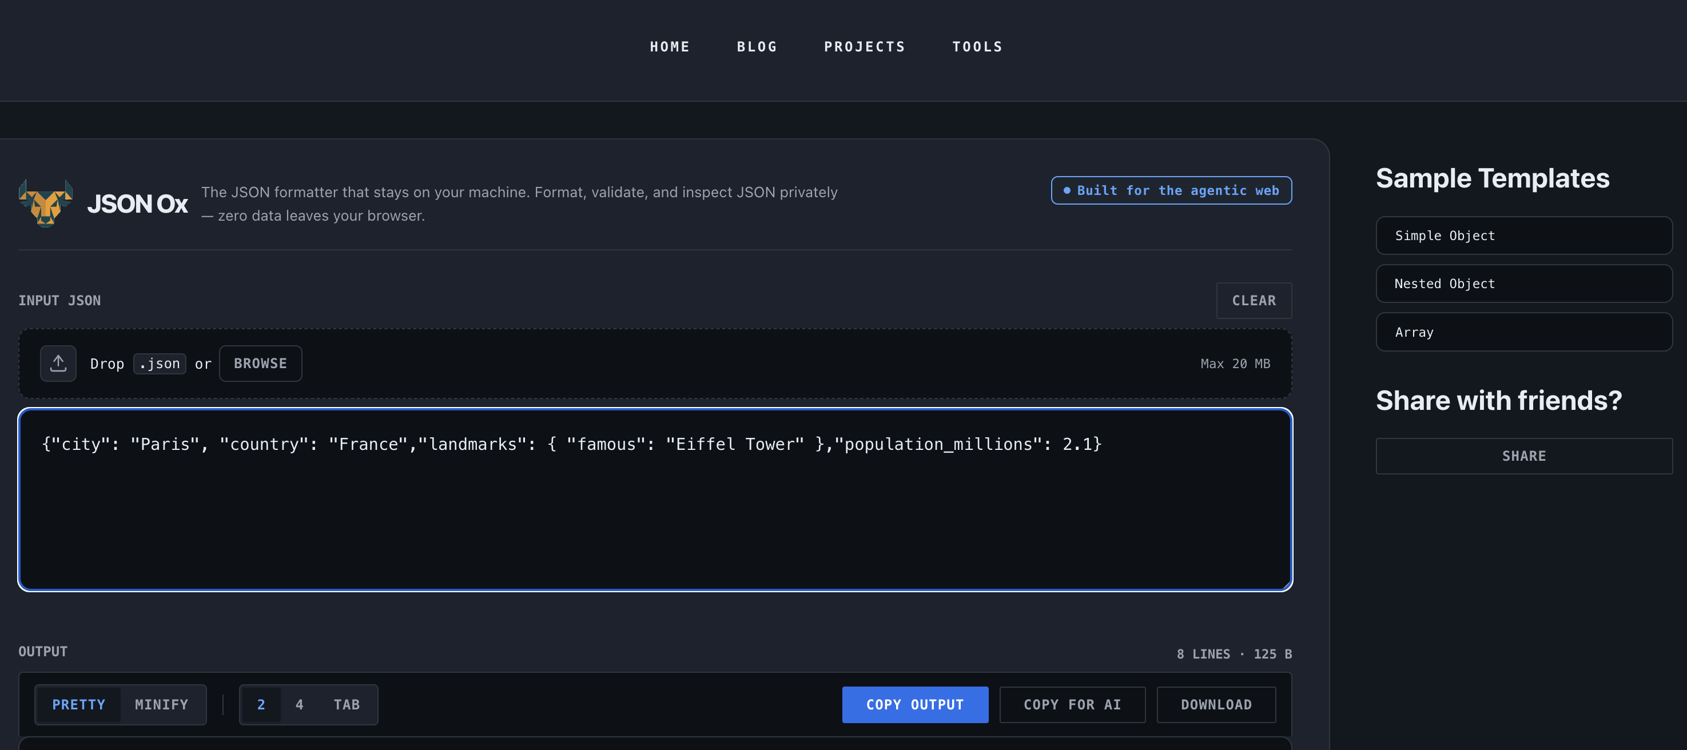Open the TOOLS navigation item
The image size is (1687, 750).
coord(976,46)
